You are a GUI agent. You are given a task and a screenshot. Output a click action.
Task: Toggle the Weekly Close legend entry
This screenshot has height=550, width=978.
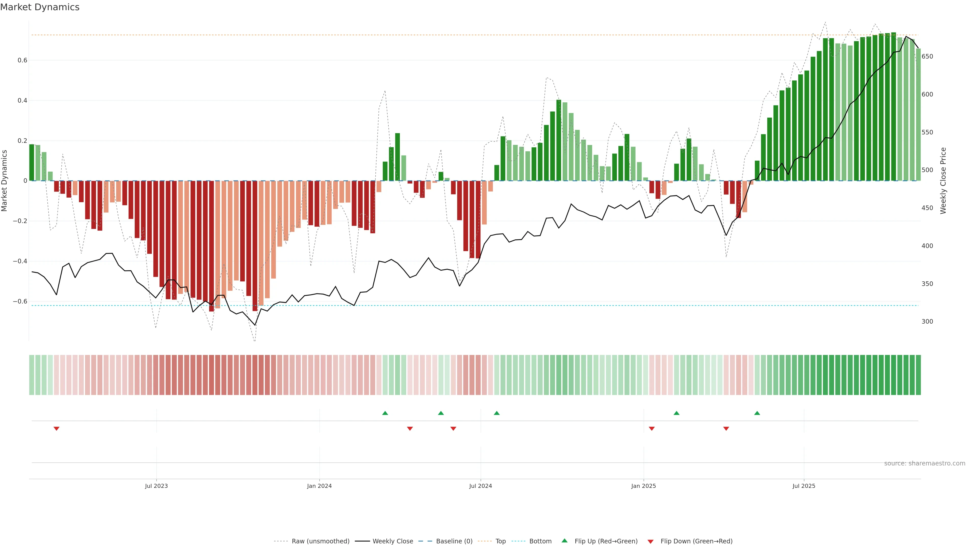tap(392, 541)
